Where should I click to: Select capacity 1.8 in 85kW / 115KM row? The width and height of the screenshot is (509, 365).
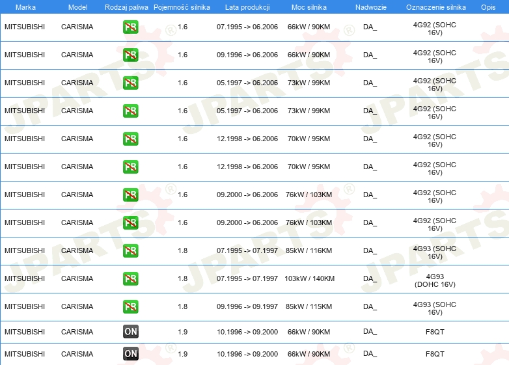(182, 306)
